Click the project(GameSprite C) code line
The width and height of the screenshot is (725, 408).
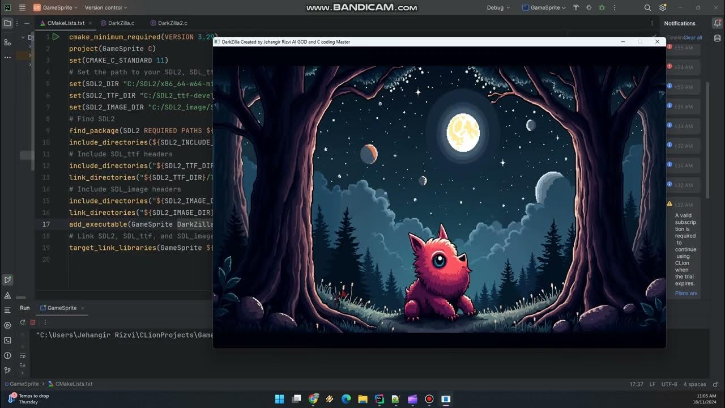(112, 49)
